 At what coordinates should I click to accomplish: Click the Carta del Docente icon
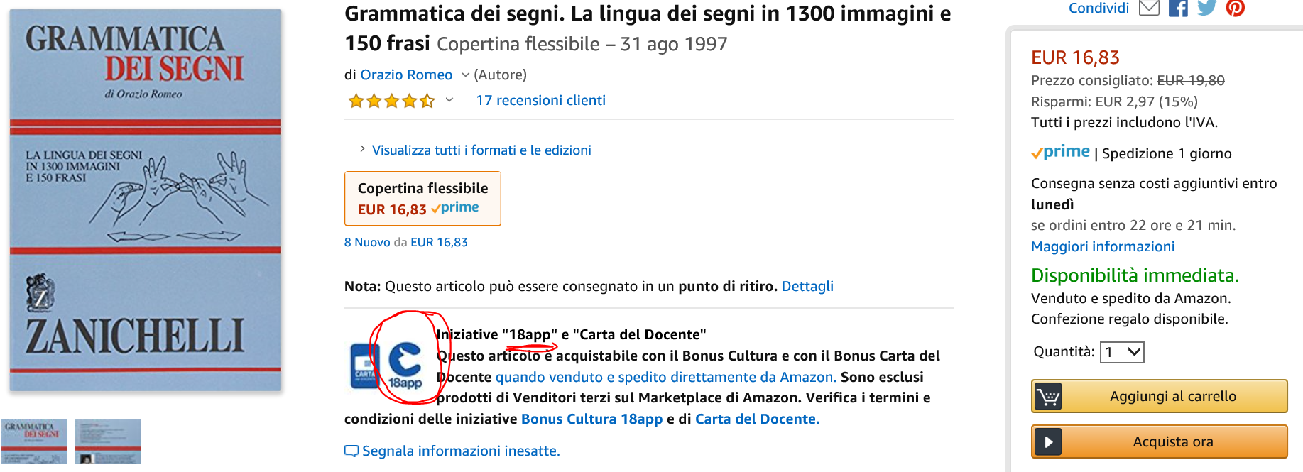pos(365,366)
